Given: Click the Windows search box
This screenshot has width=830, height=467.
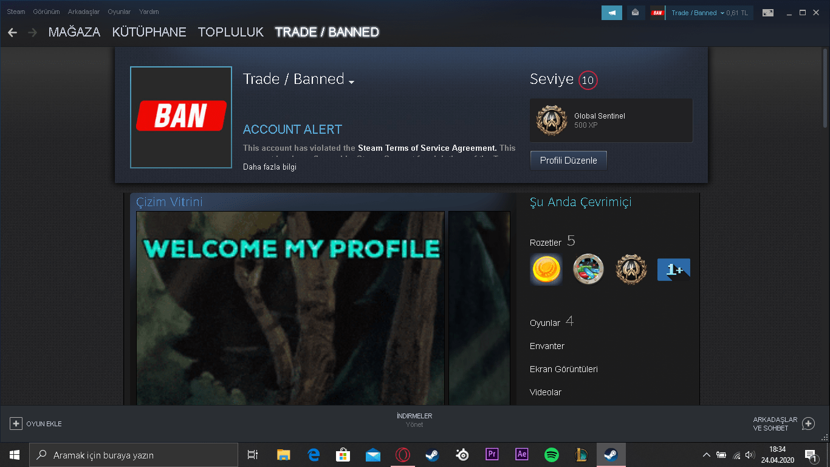Looking at the screenshot, I should [x=134, y=455].
